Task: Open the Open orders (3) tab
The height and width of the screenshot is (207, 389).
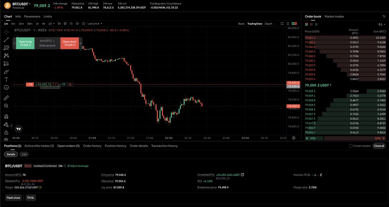Action: tap(68, 146)
